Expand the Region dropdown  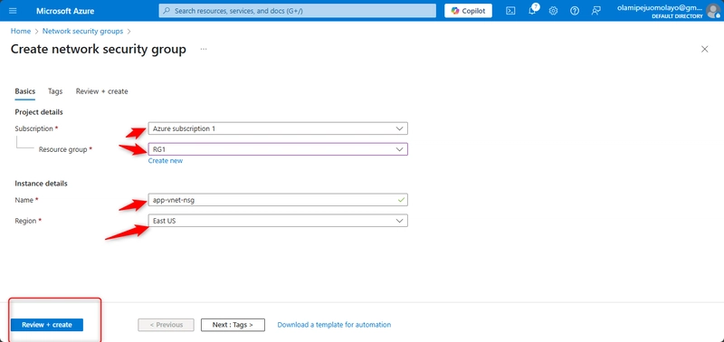(278, 221)
